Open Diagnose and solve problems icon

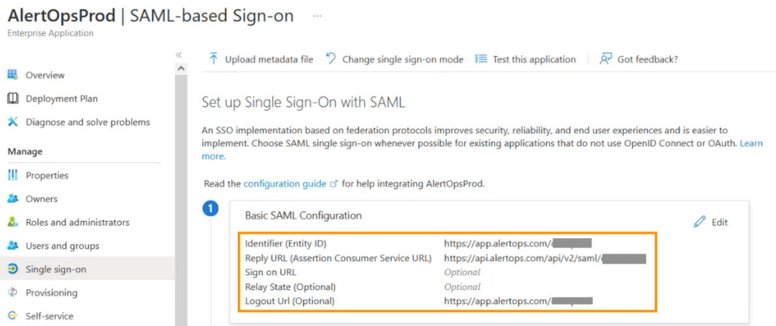[12, 122]
